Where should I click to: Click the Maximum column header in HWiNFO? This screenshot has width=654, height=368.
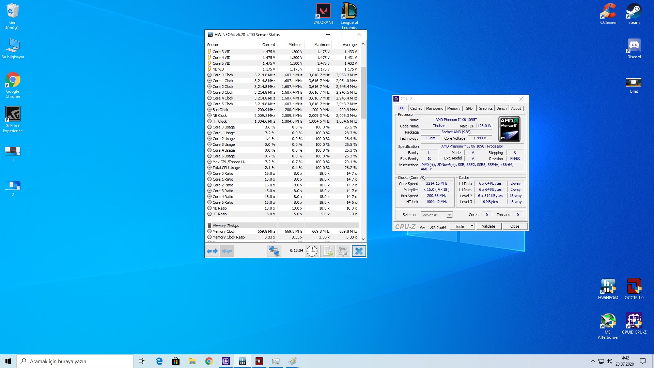click(x=318, y=45)
